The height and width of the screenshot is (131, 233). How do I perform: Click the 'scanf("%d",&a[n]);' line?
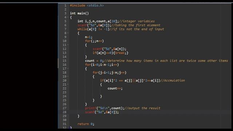pyautogui.click(x=110, y=49)
